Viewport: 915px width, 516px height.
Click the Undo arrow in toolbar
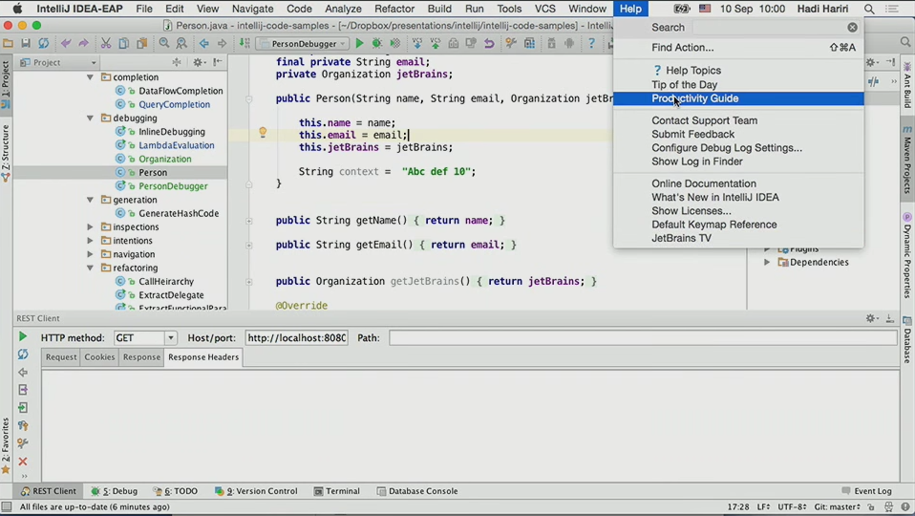click(x=66, y=43)
